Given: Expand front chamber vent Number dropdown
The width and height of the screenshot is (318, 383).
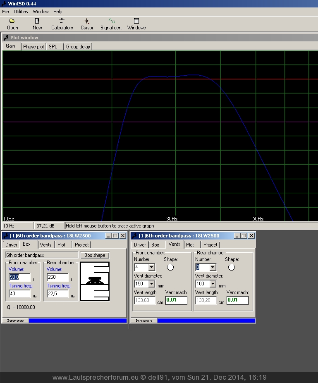Looking at the screenshot, I should (151, 268).
